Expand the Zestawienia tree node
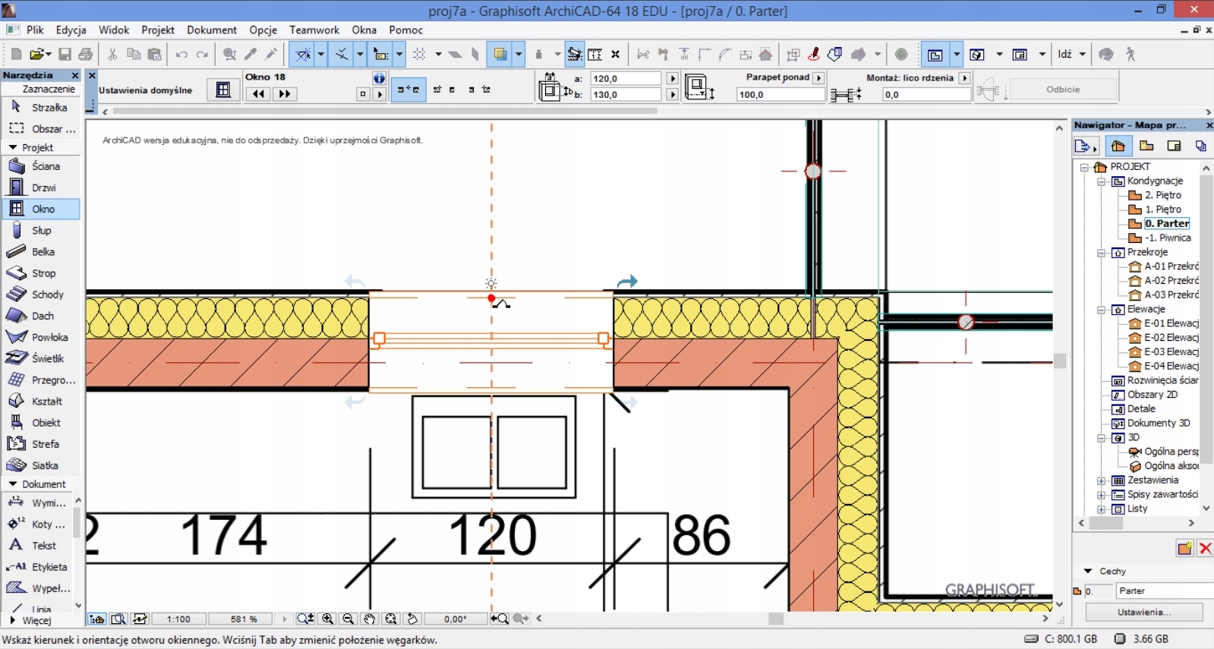Image resolution: width=1214 pixels, height=649 pixels. [1101, 480]
